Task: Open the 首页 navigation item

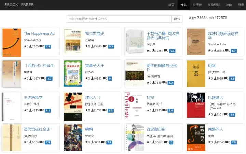Action: pos(171,5)
